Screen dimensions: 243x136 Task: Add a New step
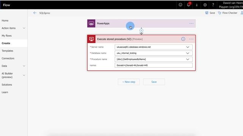click(x=129, y=82)
